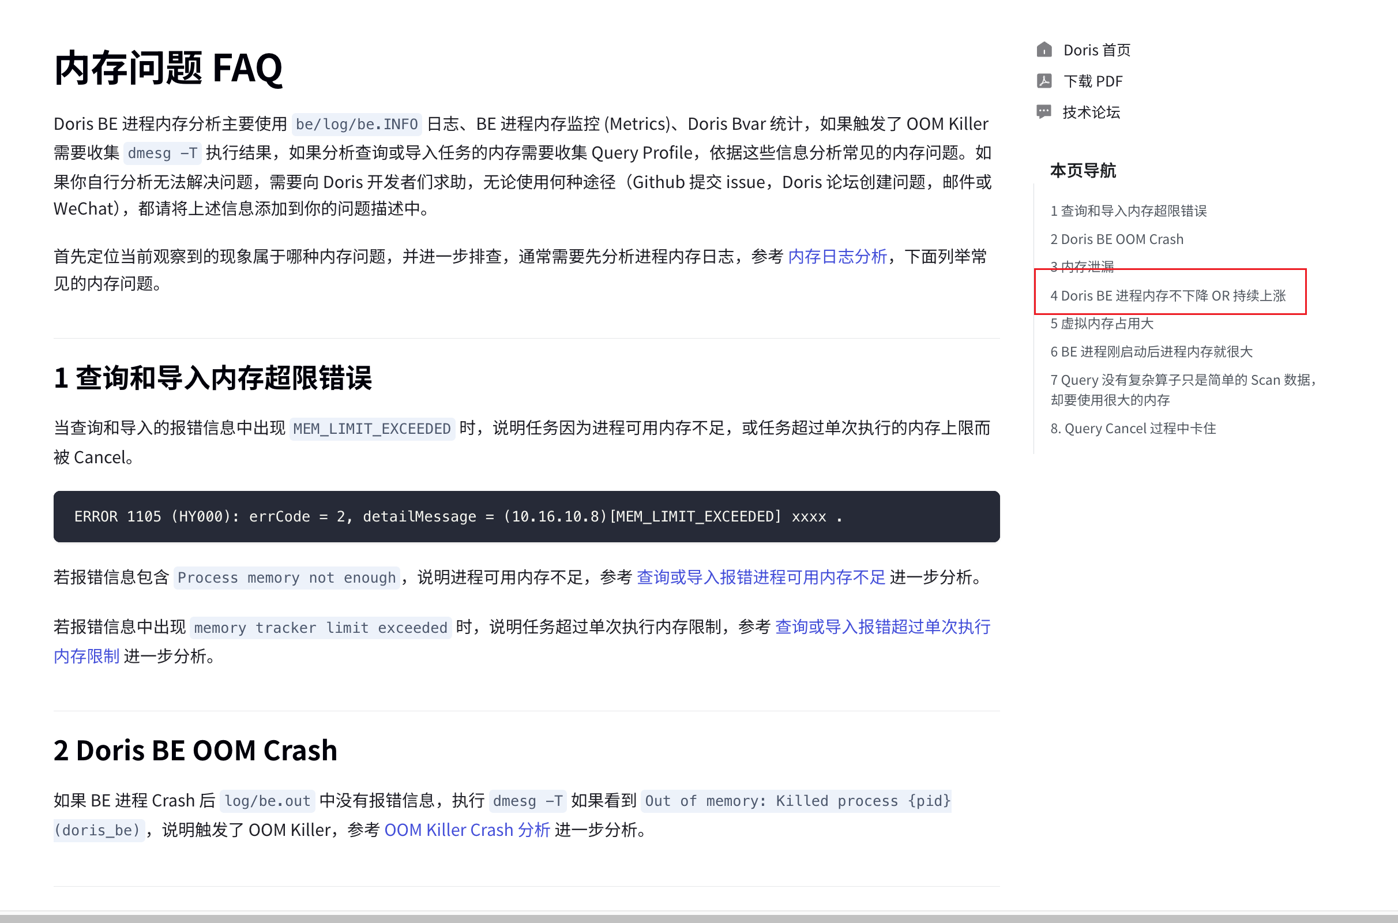Jump to 5 虚拟内存占用大 in page nav
Image resolution: width=1398 pixels, height=923 pixels.
pos(1102,323)
